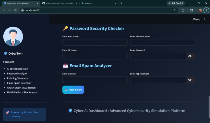Screen dimensions: 210x123
Task: Click the new tab plus button
Action: pyautogui.click(x=121, y=3)
